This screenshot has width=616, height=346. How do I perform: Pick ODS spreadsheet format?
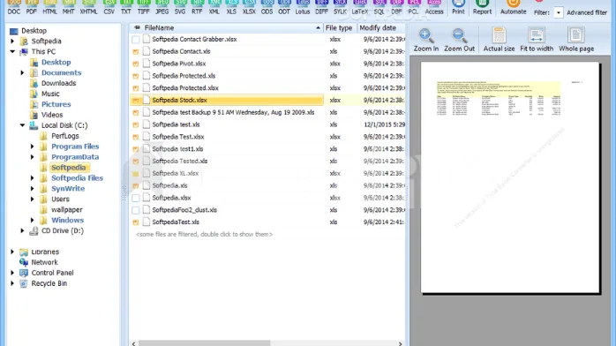(267, 7)
